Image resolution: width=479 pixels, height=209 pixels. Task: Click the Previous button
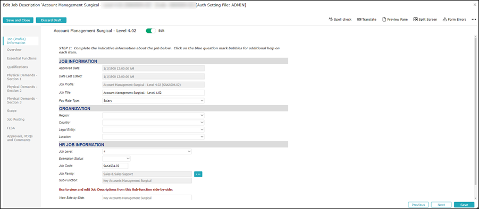coord(418,205)
